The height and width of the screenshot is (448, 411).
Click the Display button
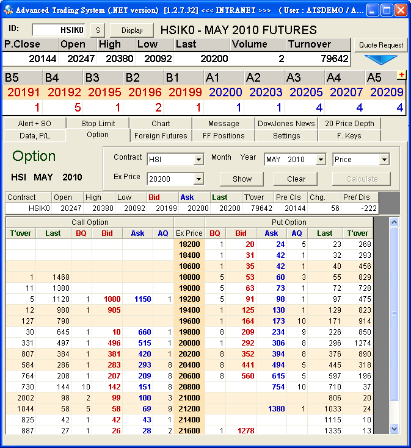[x=132, y=30]
